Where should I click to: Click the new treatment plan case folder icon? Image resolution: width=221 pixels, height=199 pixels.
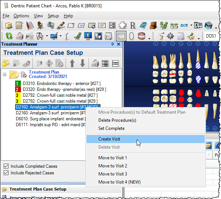tap(6, 64)
